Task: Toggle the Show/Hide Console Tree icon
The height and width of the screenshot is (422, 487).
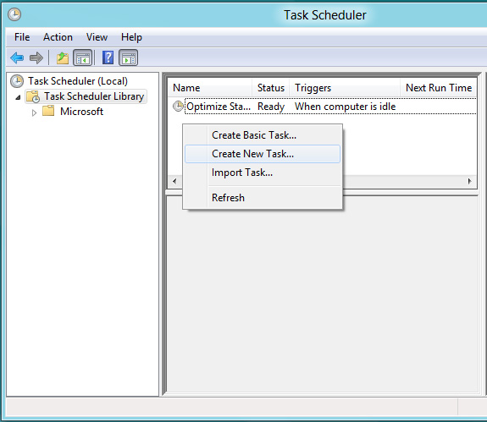Action: tap(83, 58)
